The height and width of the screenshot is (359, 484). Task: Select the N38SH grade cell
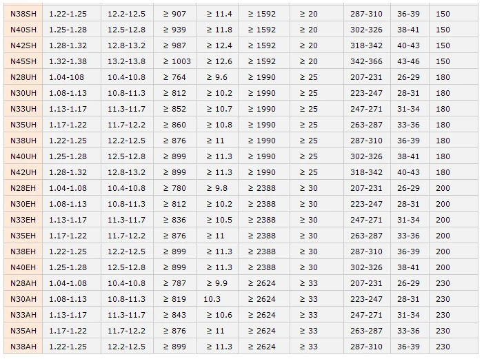pyautogui.click(x=23, y=14)
